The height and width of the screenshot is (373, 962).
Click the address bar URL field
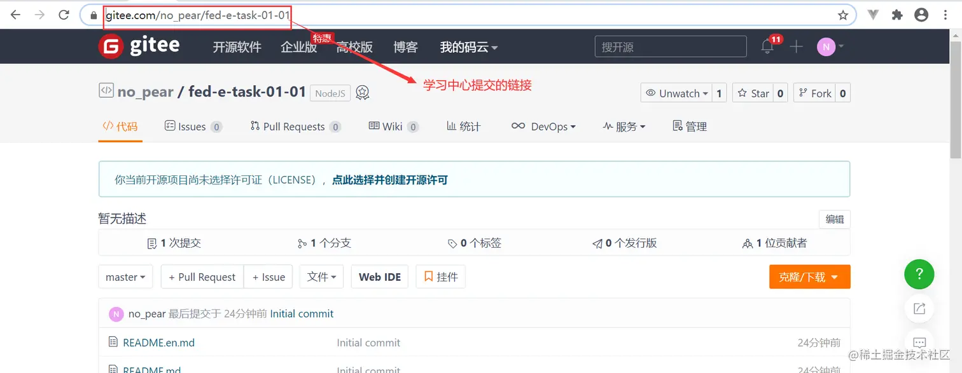[468, 15]
